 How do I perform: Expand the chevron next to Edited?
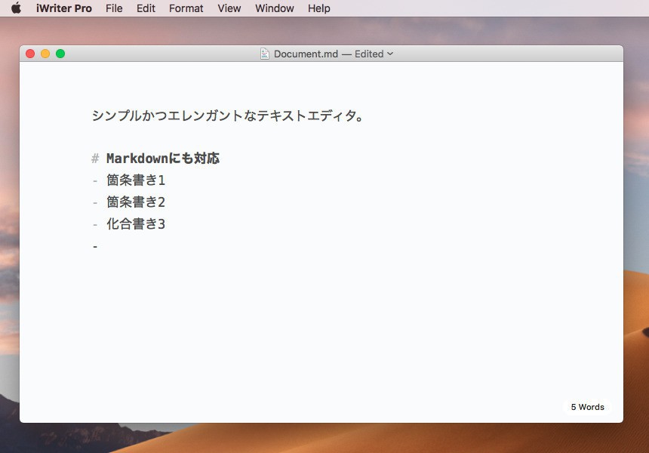coord(390,54)
